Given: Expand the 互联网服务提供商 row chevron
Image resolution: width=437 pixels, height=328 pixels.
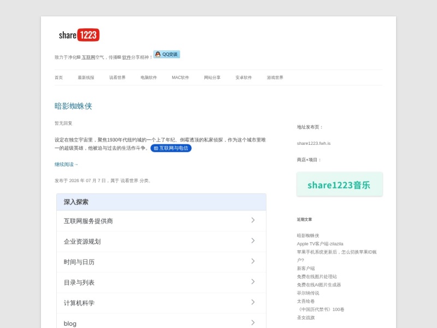Looking at the screenshot, I should click(x=253, y=220).
